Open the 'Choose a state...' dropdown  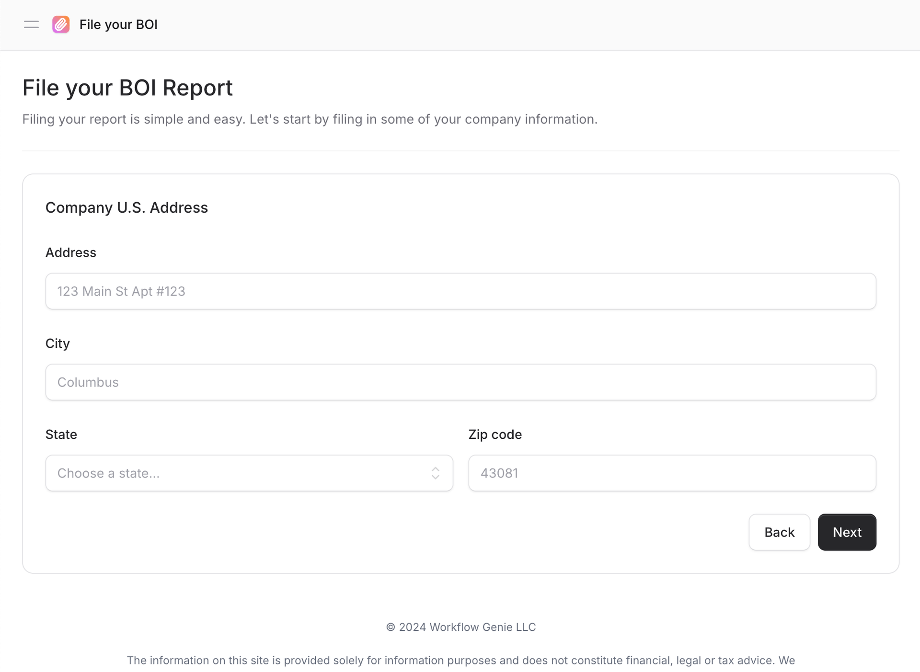pyautogui.click(x=240, y=473)
